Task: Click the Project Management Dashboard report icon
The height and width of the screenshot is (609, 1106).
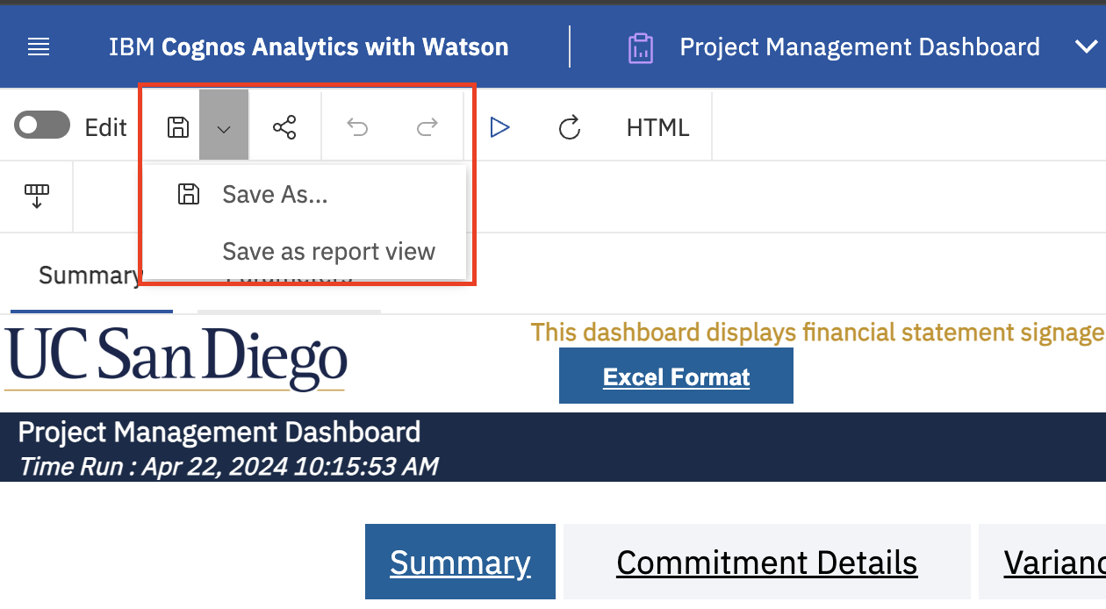Action: [x=642, y=47]
